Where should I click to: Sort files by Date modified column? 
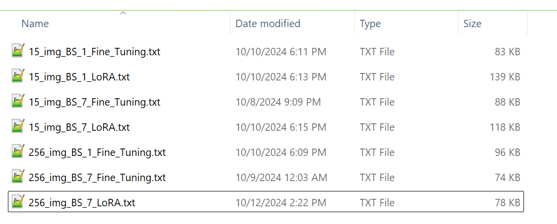pyautogui.click(x=268, y=23)
